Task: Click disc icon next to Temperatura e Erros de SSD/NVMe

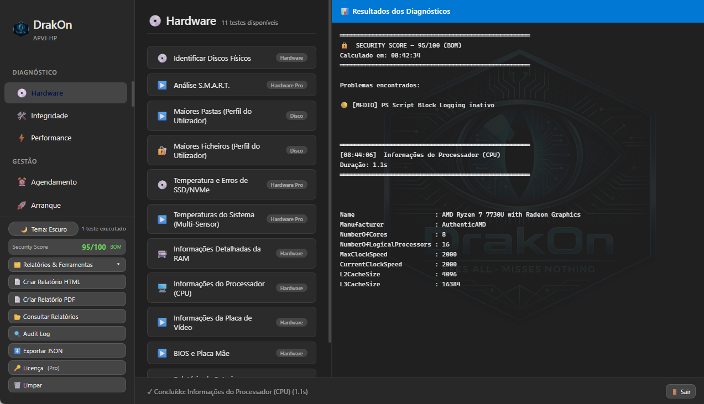Action: (x=162, y=185)
